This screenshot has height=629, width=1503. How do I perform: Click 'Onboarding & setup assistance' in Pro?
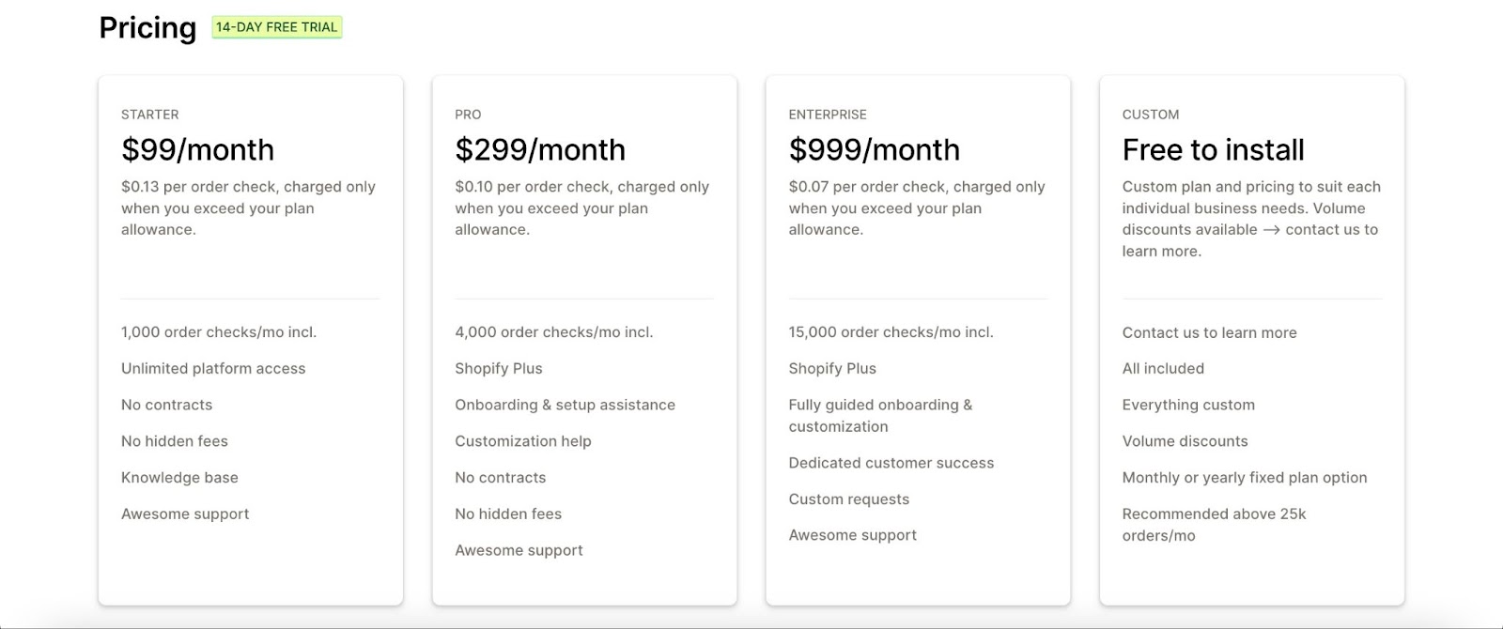[x=565, y=405]
